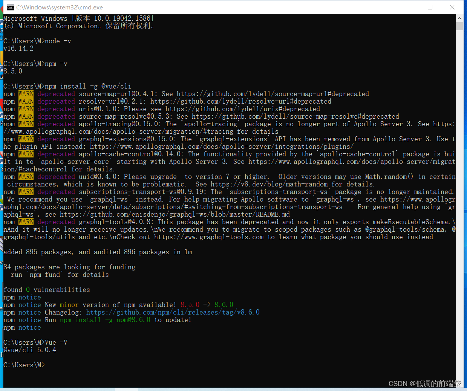Click the graphql-tools@4.0.8 deprecated warning
Image resolution: width=467 pixels, height=391 pixels.
click(x=229, y=229)
